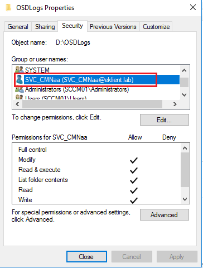Image resolution: width=203 pixels, height=268 pixels.
Task: Click the SYSTEM group icon
Action: tap(19, 70)
